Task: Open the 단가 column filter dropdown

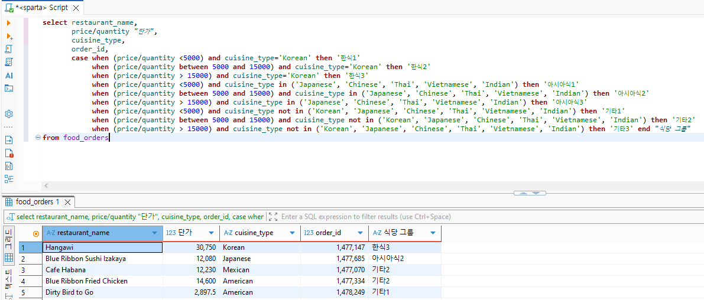Action: pos(212,233)
